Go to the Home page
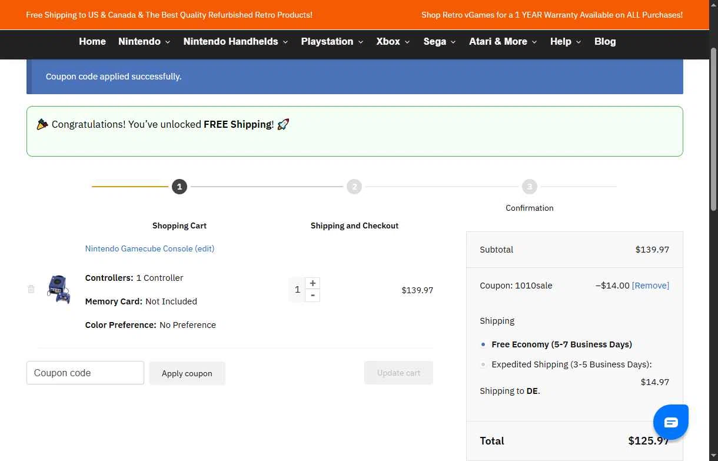 coord(92,41)
